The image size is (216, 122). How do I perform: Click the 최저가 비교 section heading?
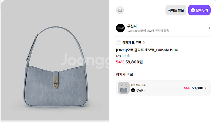pyautogui.click(x=124, y=74)
